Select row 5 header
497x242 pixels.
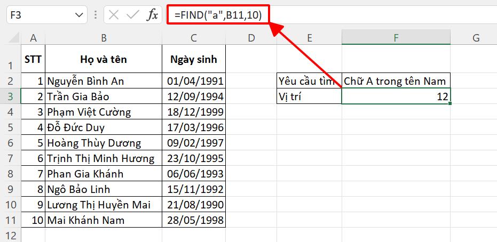[x=11, y=127]
